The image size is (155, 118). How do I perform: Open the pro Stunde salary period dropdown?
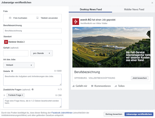42,53
